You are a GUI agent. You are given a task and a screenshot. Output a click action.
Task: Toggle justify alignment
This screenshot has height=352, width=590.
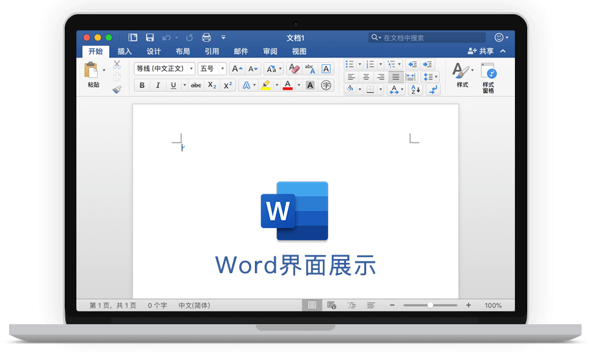tap(395, 77)
